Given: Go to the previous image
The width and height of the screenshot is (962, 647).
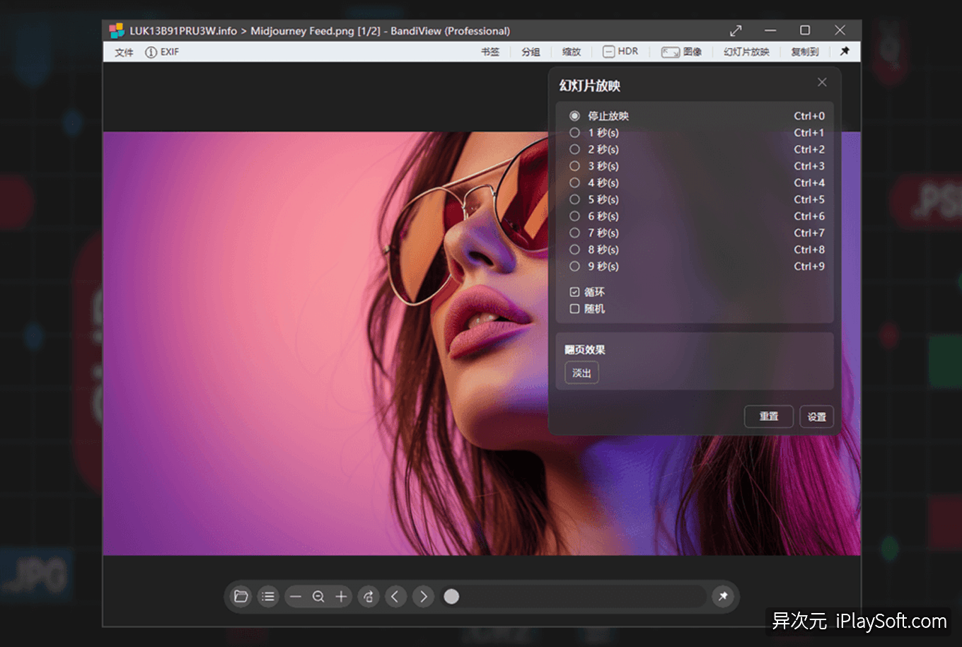Looking at the screenshot, I should pos(395,597).
